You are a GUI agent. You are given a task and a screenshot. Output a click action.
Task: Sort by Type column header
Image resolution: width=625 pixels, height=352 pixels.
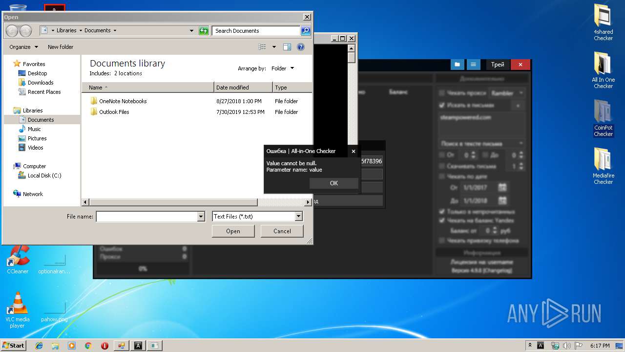(x=292, y=88)
